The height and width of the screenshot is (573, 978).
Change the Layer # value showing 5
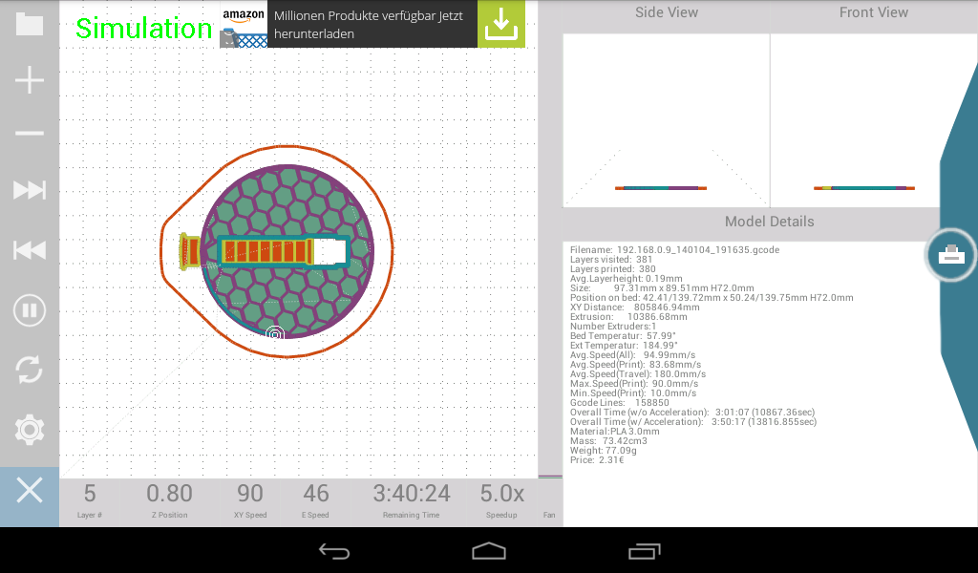click(89, 495)
